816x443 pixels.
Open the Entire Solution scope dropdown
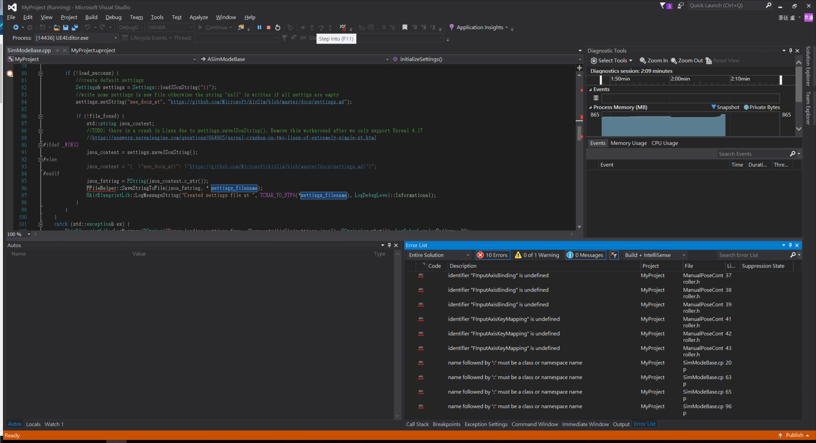467,255
